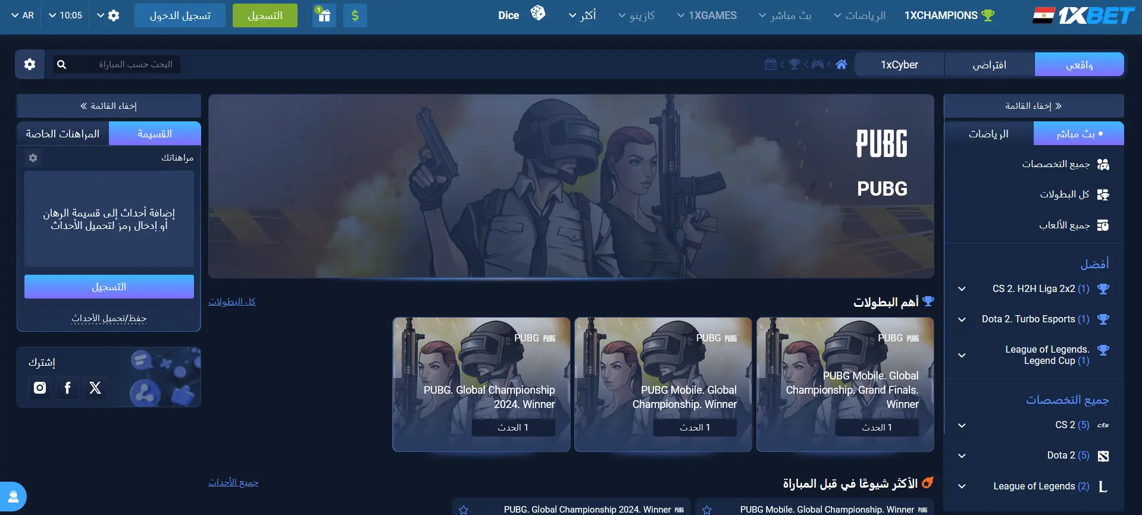The height and width of the screenshot is (515, 1142).
Task: Click the PUBG hero banner
Action: (x=571, y=186)
